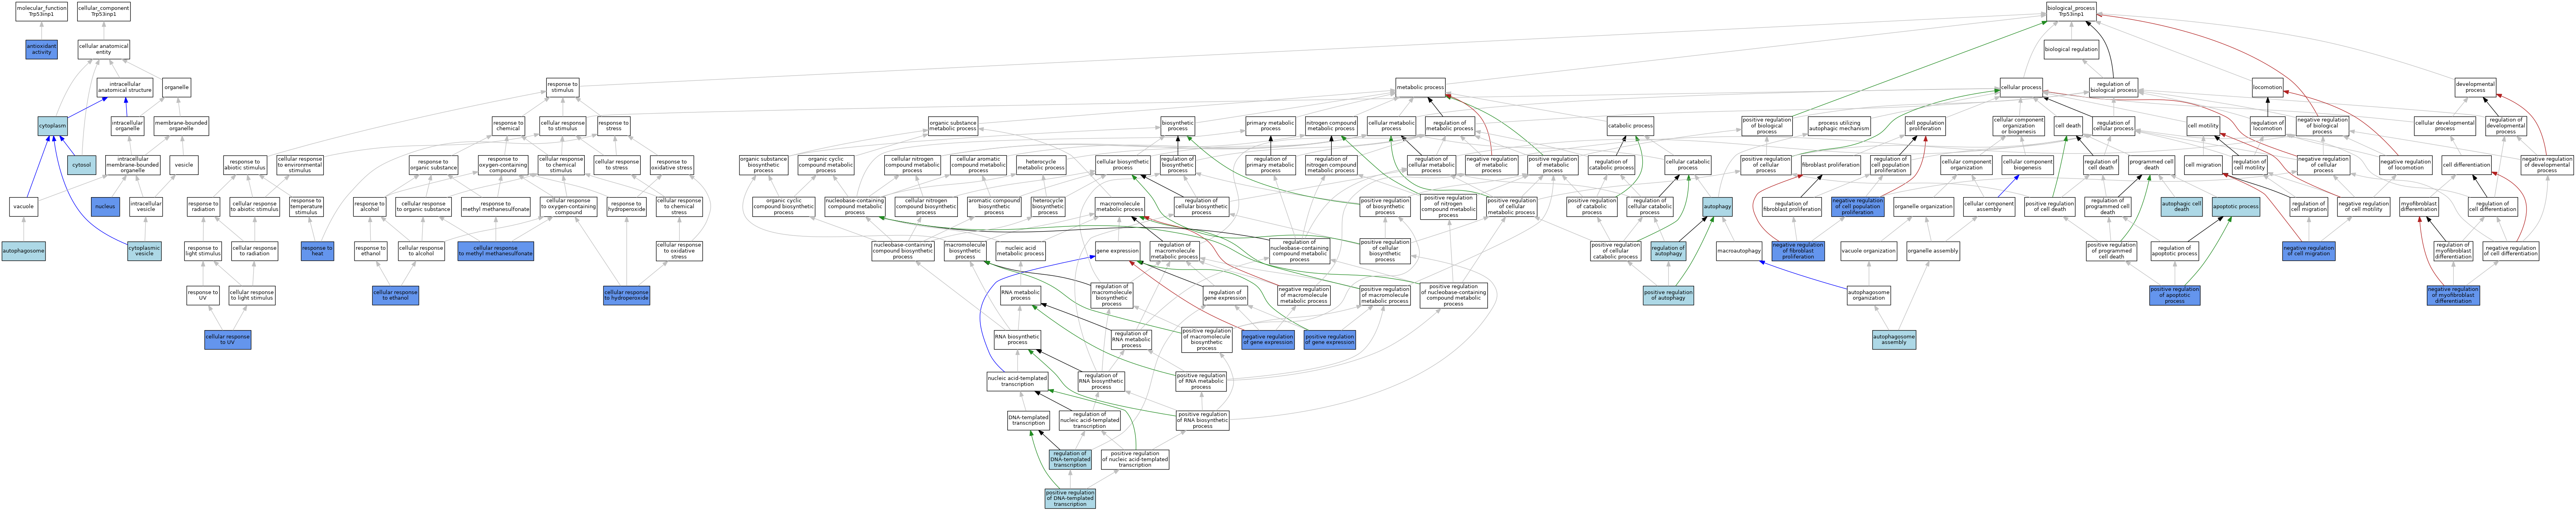Select 'process utilizing autophagic mechanism' node
This screenshot has width=2576, height=511.
coord(1839,126)
